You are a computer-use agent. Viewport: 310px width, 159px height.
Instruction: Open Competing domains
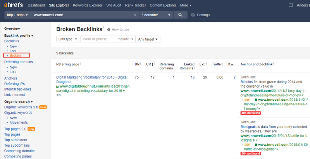pos(20,151)
